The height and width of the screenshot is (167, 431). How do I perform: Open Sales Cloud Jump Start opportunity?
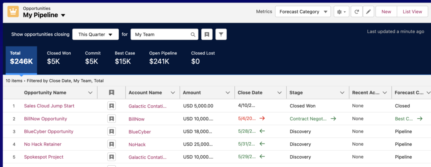pos(49,106)
